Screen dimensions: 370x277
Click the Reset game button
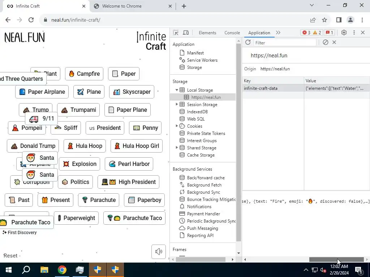(x=10, y=256)
